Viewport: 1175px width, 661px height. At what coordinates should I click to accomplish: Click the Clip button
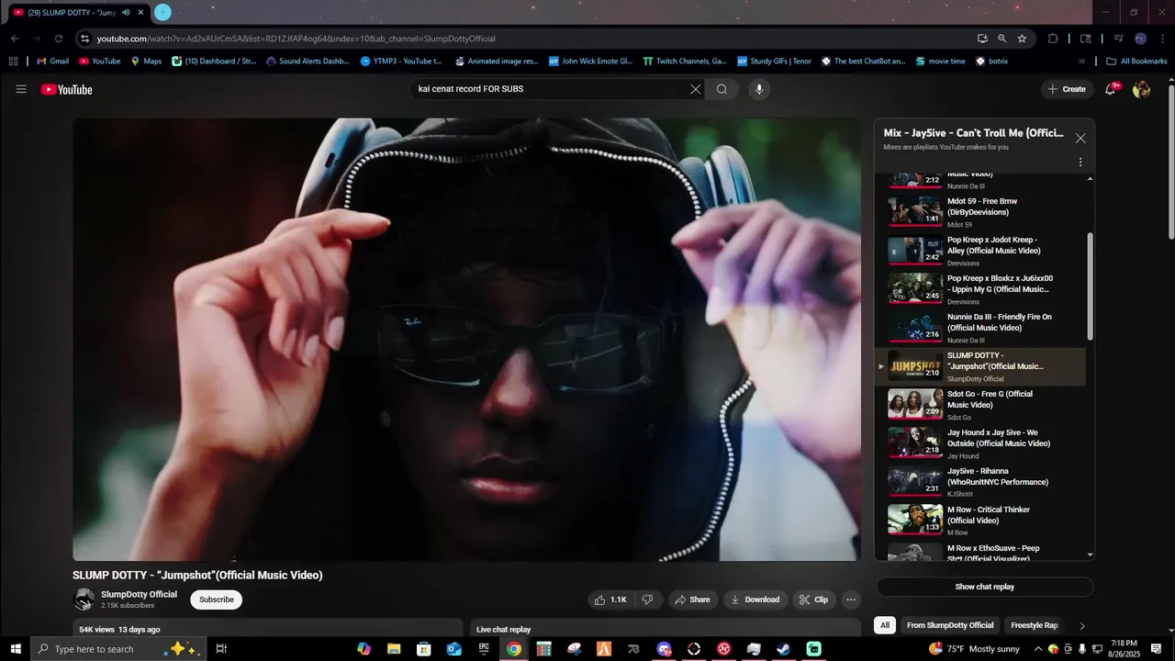click(x=813, y=599)
